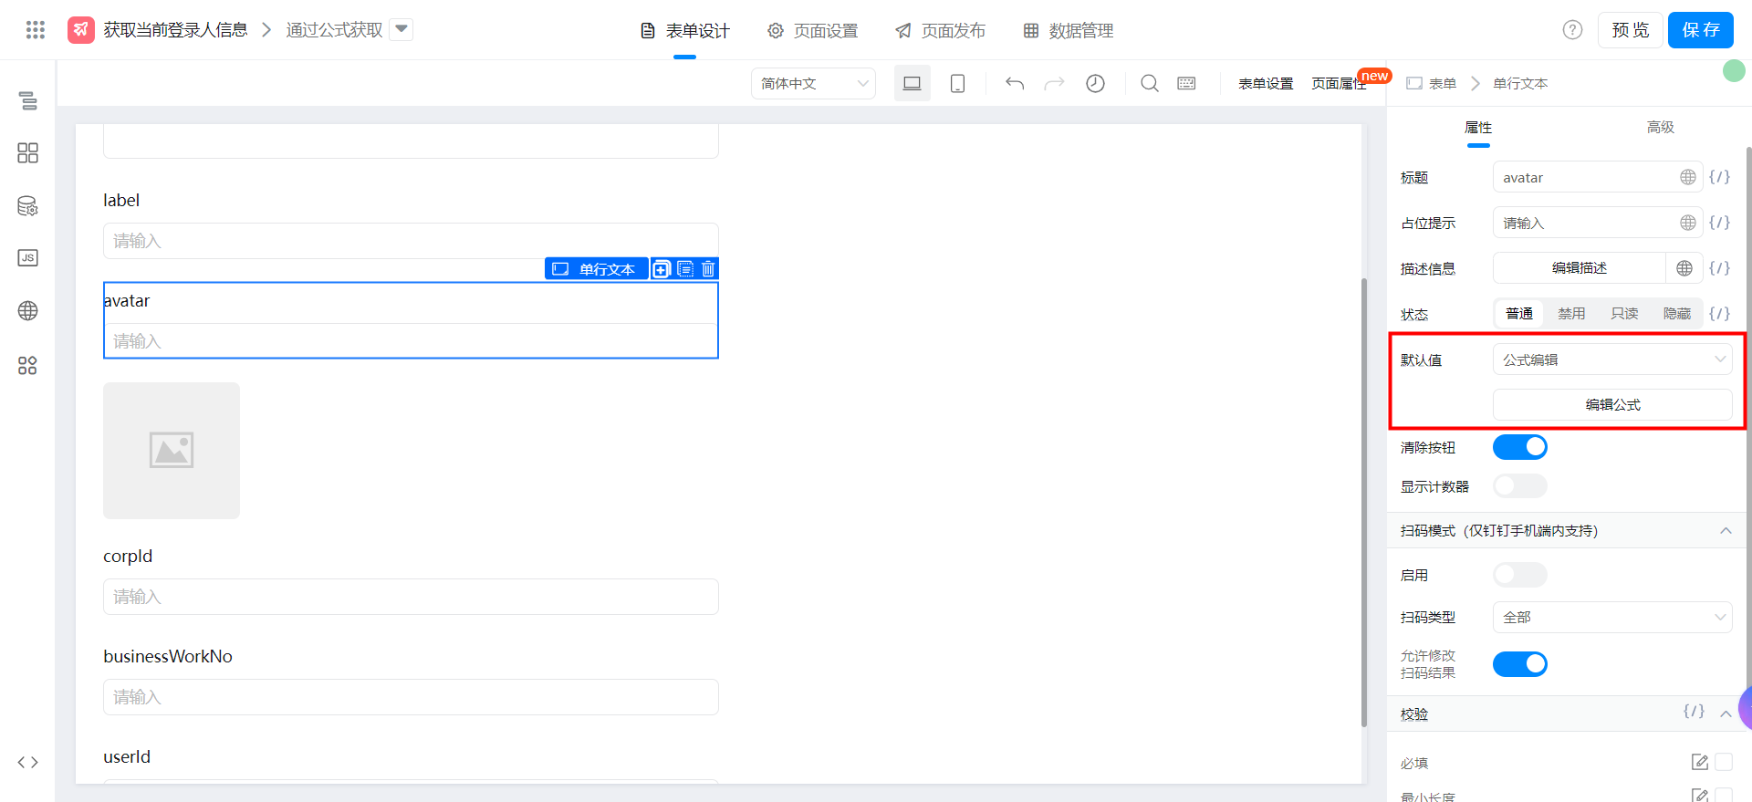Open the 高级 properties tab
This screenshot has width=1752, height=802.
(x=1660, y=128)
